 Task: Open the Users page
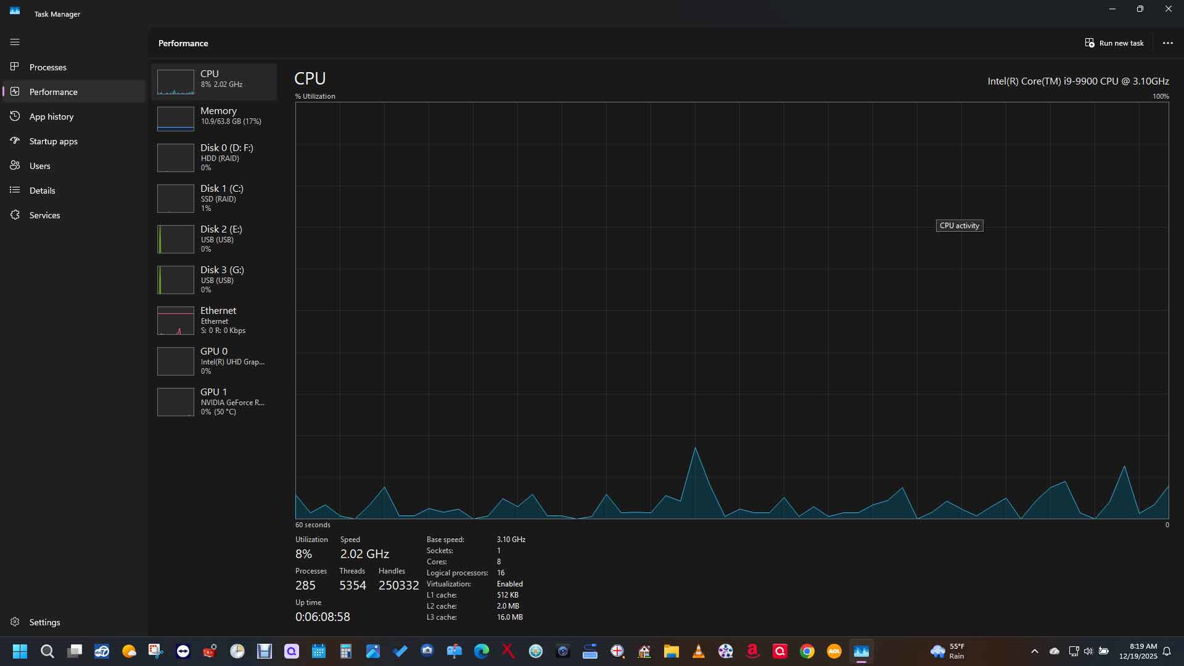tap(39, 165)
